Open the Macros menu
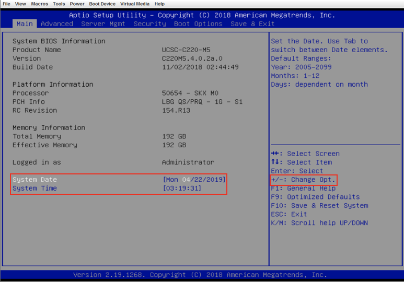Screen dimensions: 404x282 (x=39, y=4)
